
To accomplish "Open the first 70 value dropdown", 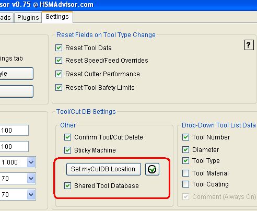I will point(31,179).
